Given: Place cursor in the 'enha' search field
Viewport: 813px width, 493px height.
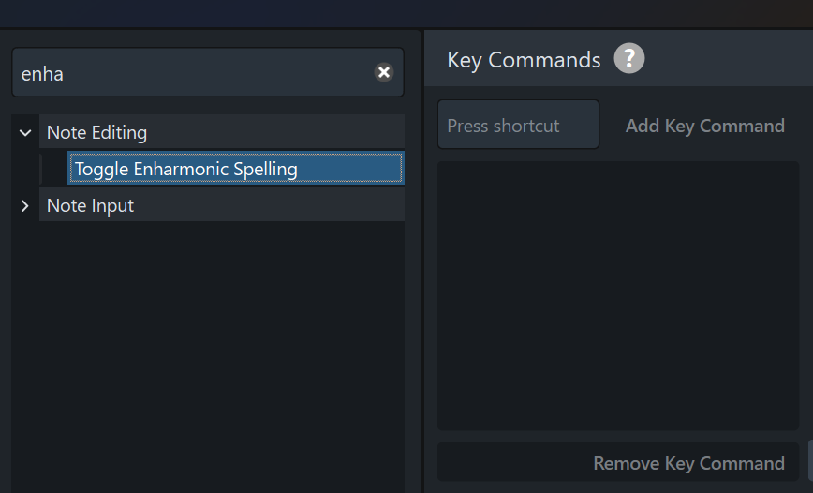Looking at the screenshot, I should [208, 72].
